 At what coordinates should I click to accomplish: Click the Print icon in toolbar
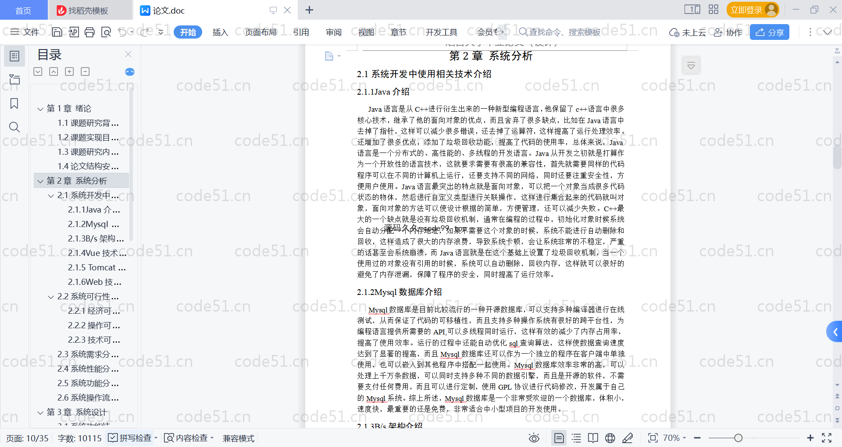tap(90, 32)
